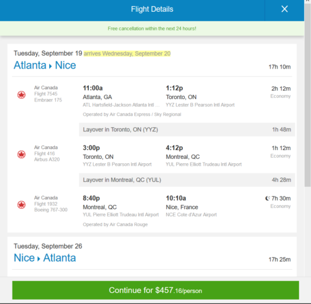The height and width of the screenshot is (304, 311).
Task: Select the Layover in Toronto, ON (YYZ) row
Action: [x=187, y=130]
